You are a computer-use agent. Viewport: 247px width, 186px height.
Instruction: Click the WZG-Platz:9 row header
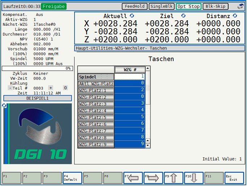coord(96,144)
